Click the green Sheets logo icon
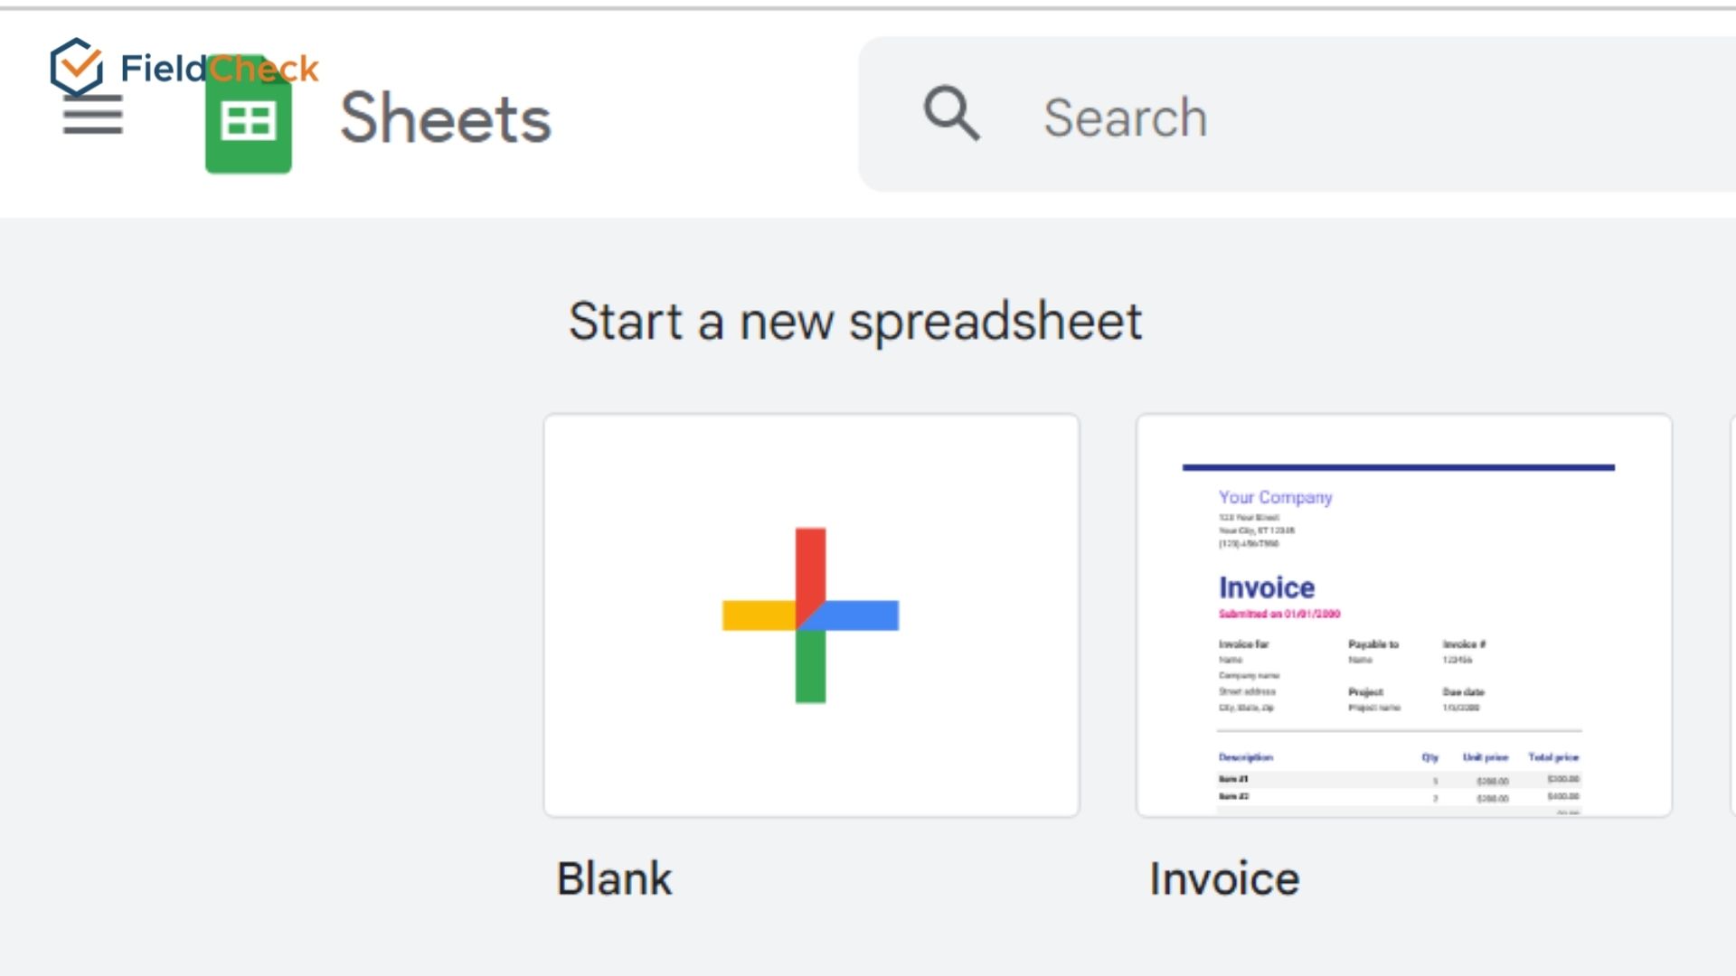Viewport: 1736px width, 976px height. click(249, 114)
